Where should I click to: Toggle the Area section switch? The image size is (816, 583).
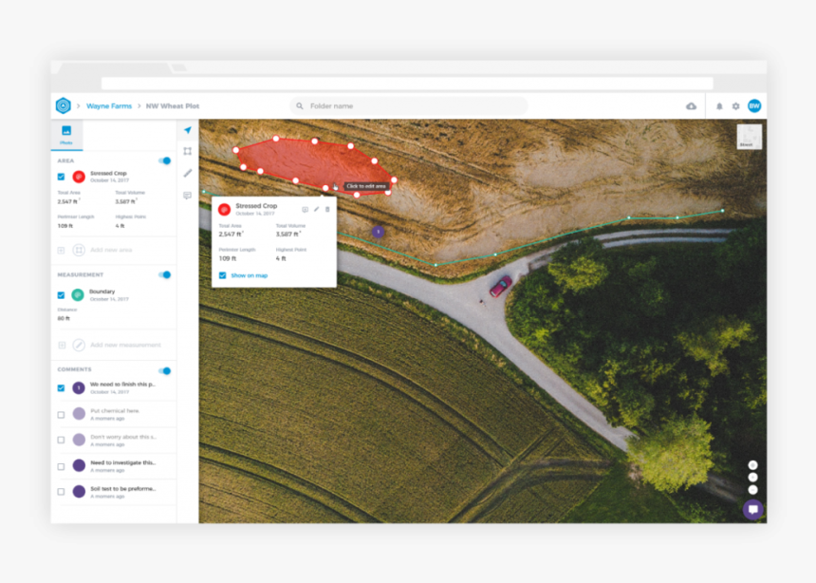(165, 160)
